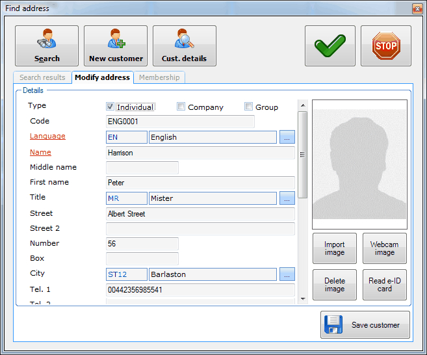Image resolution: width=427 pixels, height=355 pixels.
Task: Close the Find address window
Action: coord(417,8)
